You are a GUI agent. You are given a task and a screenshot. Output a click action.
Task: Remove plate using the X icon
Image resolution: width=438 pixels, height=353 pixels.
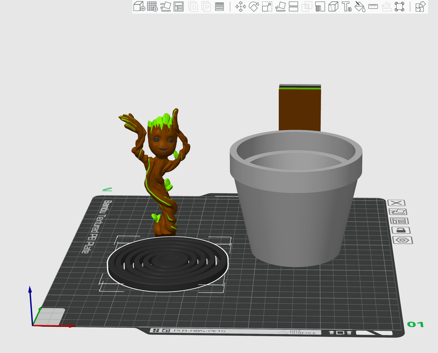[x=397, y=202]
